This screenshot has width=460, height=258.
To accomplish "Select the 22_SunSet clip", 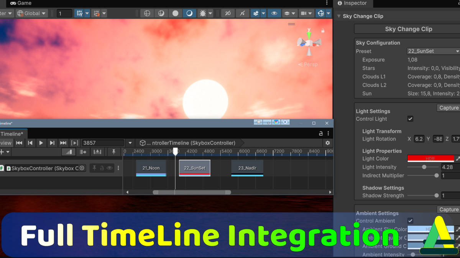I will tap(195, 168).
